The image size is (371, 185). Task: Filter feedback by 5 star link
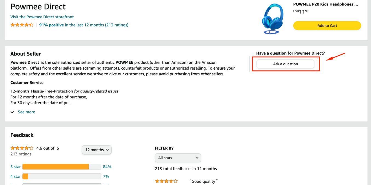(x=16, y=167)
